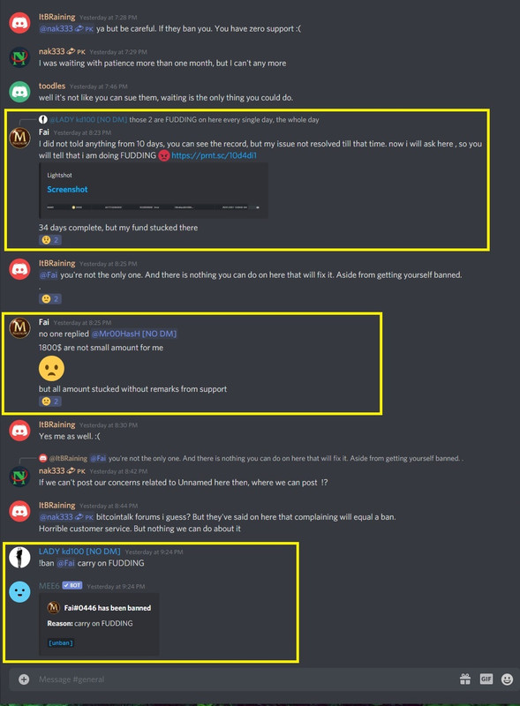Click LADY kd100 avatar on the ban message
The height and width of the screenshot is (706, 520).
(19, 557)
